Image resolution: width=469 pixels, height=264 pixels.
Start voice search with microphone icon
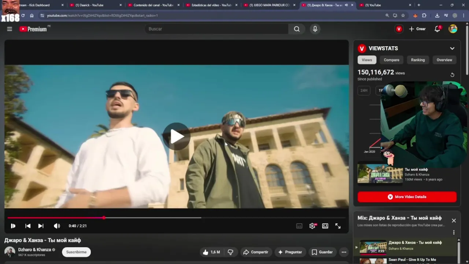[315, 29]
